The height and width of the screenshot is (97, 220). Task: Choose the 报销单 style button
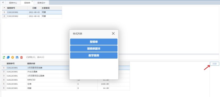94,42
